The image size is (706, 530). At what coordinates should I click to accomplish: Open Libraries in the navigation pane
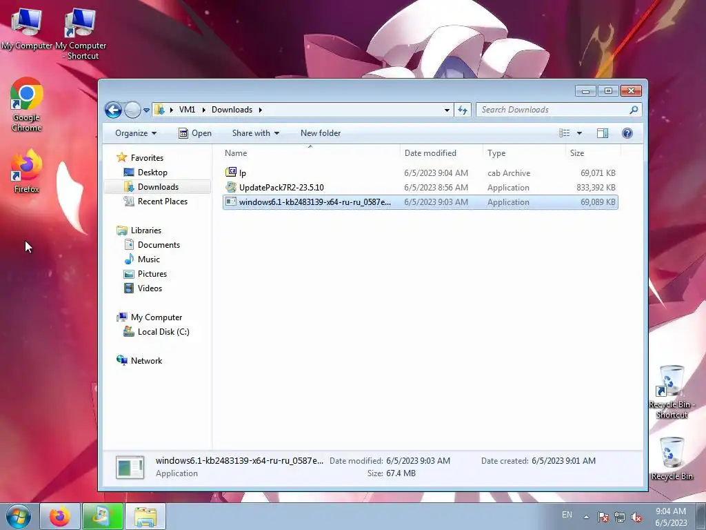[146, 230]
